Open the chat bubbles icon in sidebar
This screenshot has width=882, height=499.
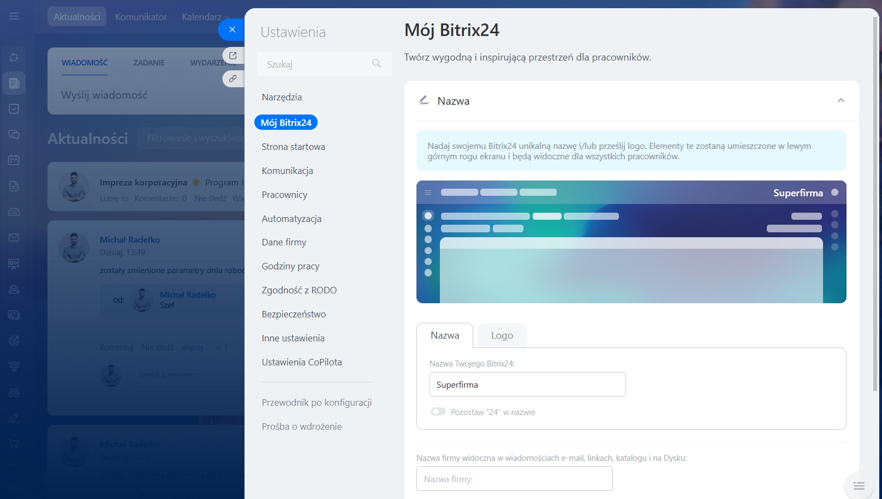tap(14, 134)
